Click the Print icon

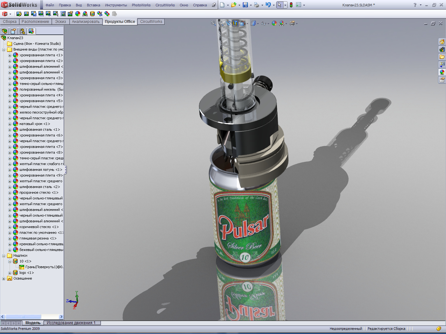256,5
